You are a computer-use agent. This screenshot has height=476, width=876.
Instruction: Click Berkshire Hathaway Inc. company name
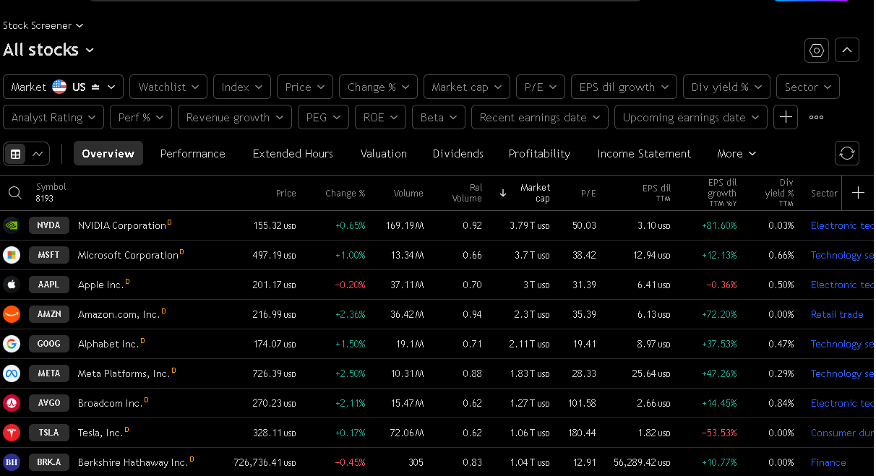133,462
